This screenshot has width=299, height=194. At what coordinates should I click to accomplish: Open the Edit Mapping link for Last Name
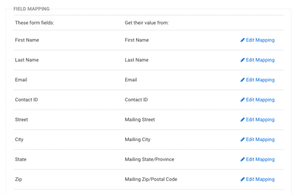[260, 60]
